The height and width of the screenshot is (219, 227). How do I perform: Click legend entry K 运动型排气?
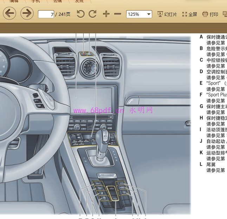point(213,153)
